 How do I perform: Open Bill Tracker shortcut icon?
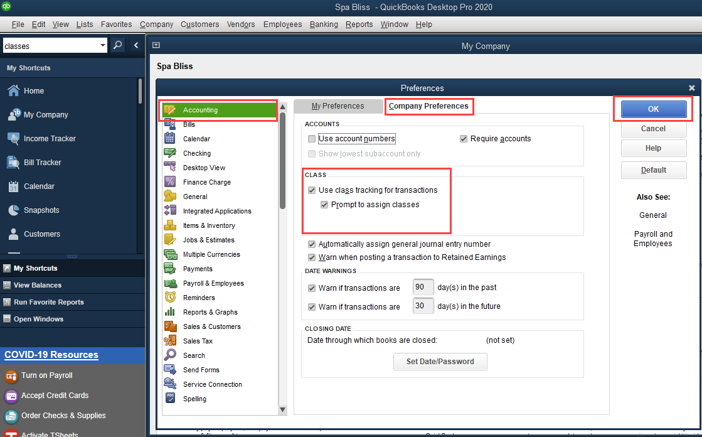click(x=13, y=162)
